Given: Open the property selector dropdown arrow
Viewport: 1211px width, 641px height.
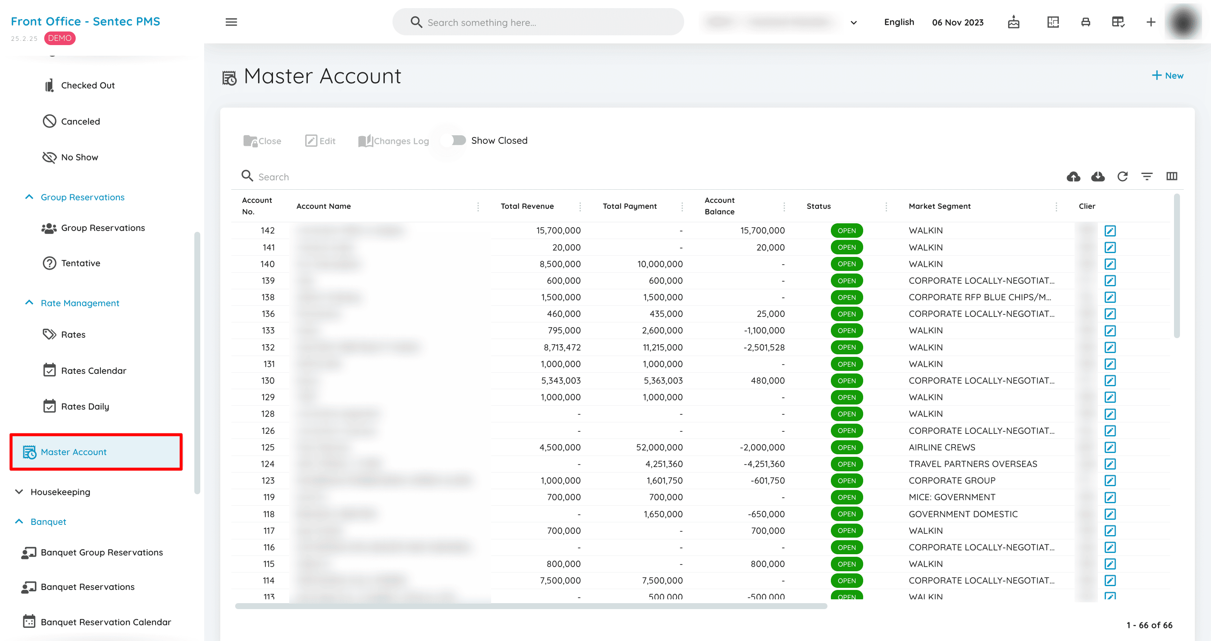Looking at the screenshot, I should point(853,23).
